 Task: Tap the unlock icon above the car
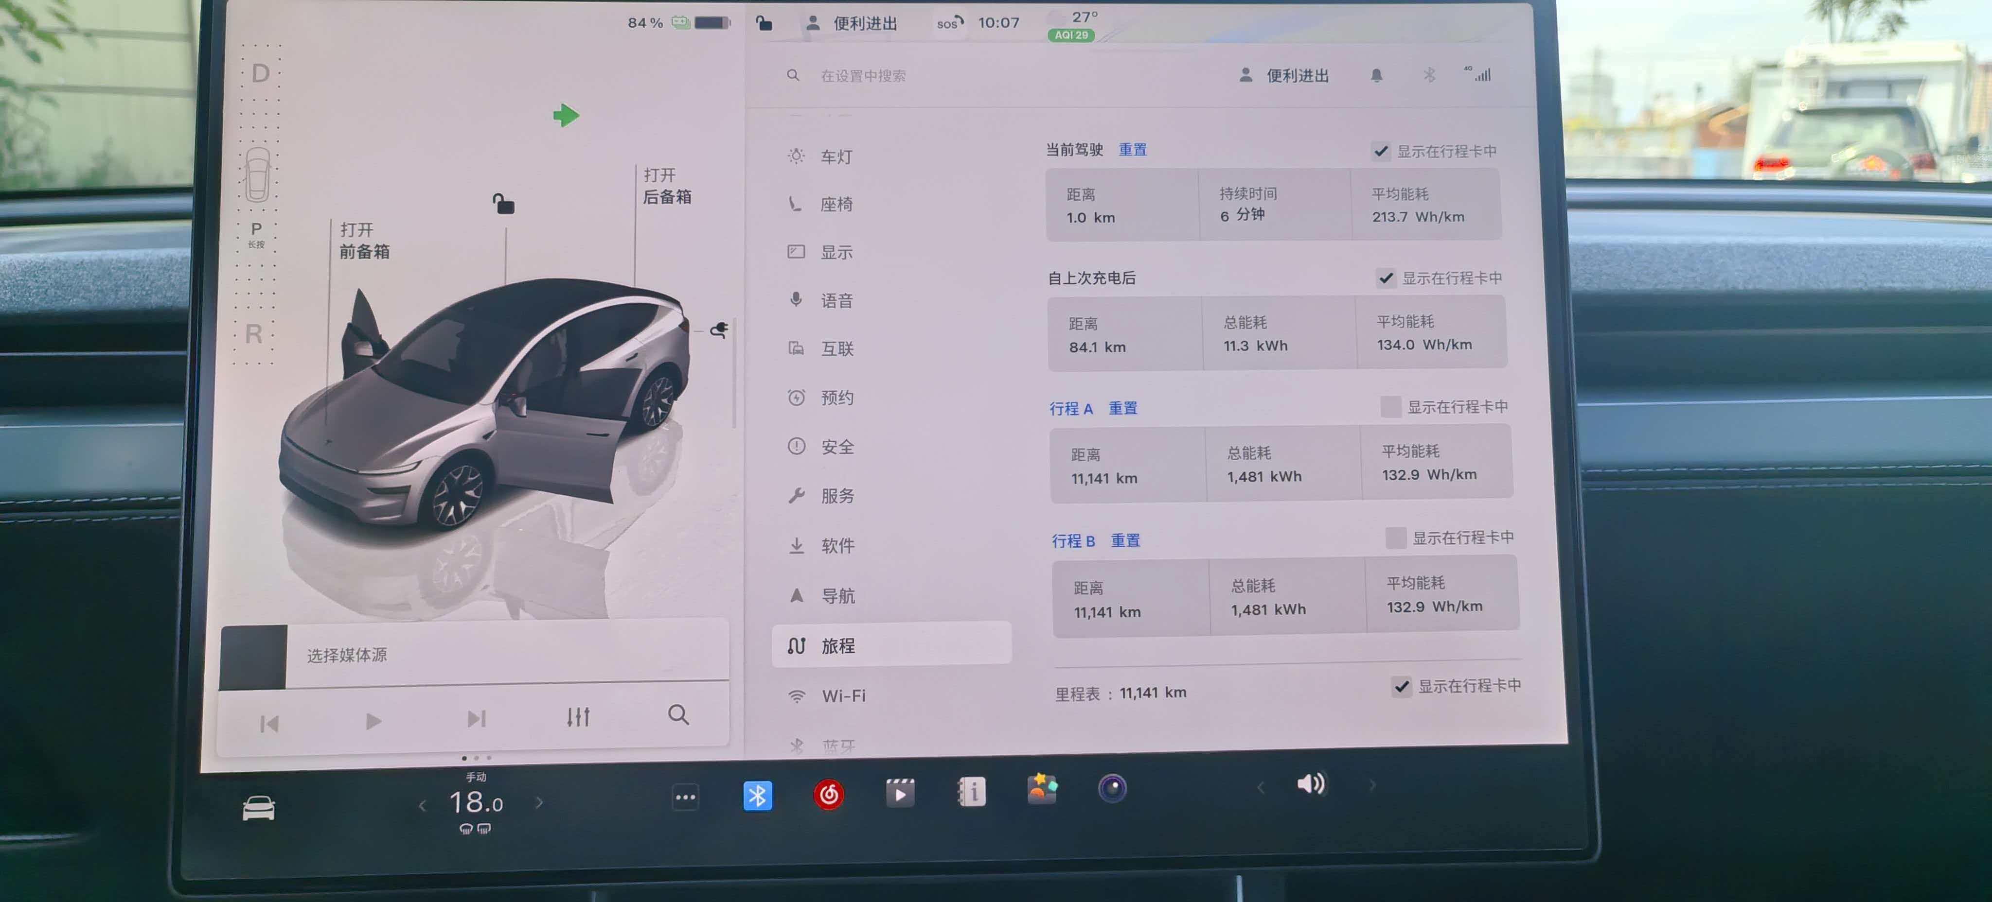pyautogui.click(x=503, y=203)
